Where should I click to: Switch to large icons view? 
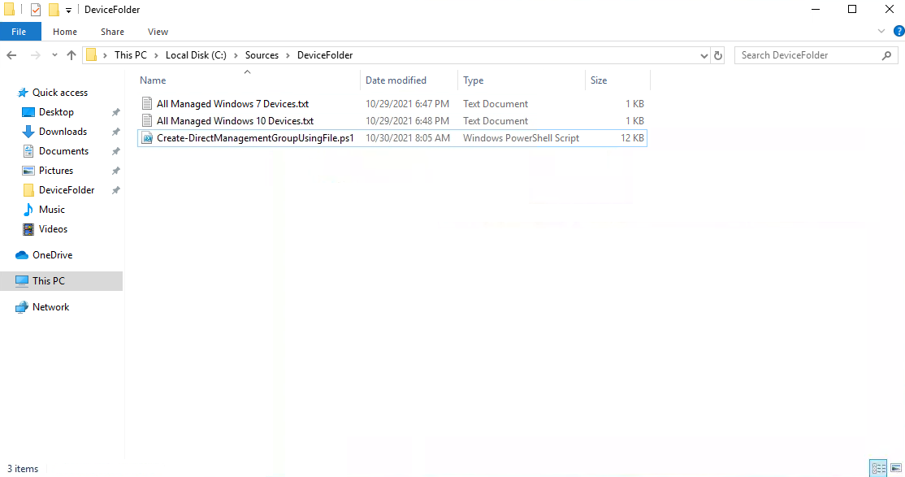coord(895,468)
